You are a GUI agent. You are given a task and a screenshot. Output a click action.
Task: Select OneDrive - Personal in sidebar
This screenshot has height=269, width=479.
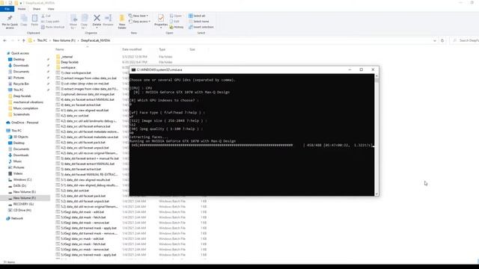25,123
